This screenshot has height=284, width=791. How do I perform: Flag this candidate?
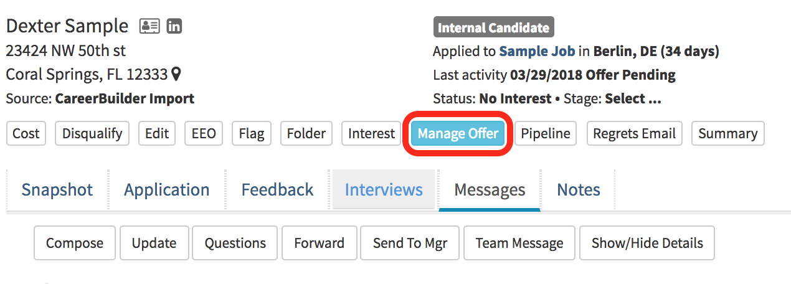252,133
